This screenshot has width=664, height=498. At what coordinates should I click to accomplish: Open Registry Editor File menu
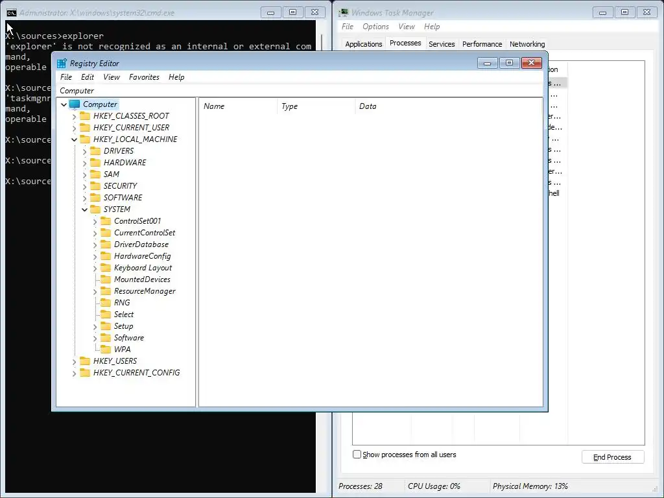(x=66, y=77)
